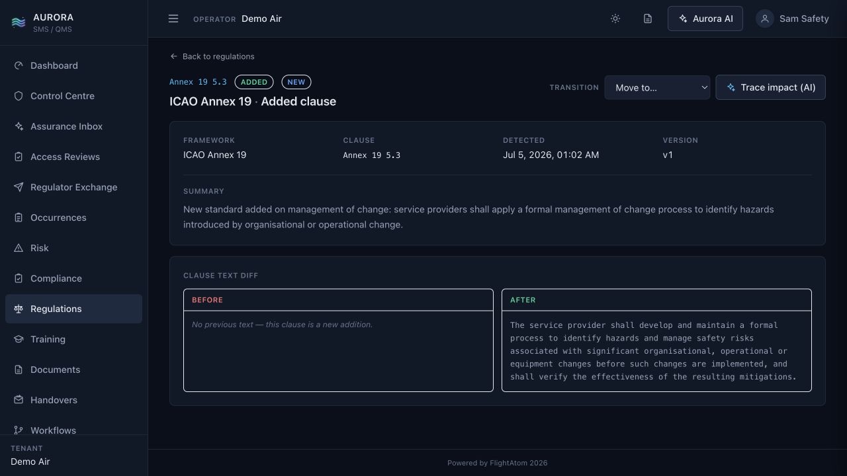Click the Occurrences clipboard icon
The height and width of the screenshot is (476, 847).
[x=19, y=218]
